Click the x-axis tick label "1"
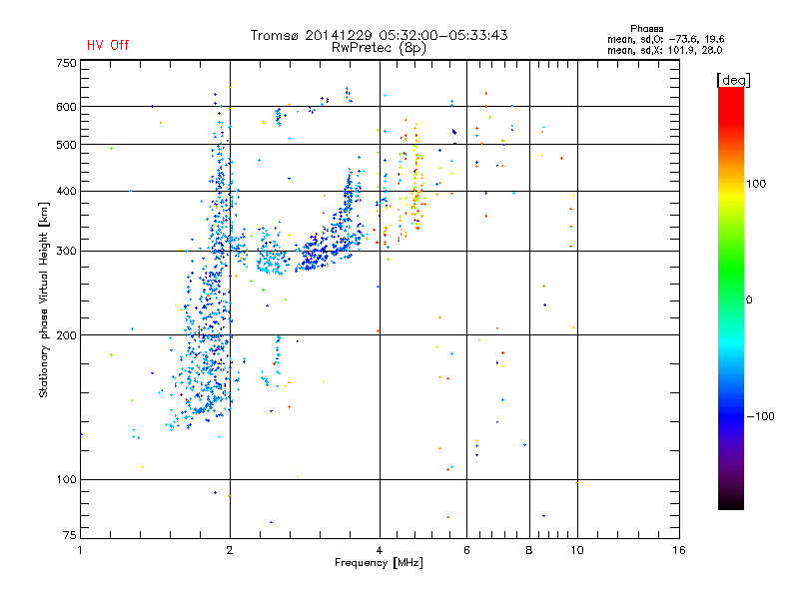Viewport: 799px width, 599px height. point(80,550)
